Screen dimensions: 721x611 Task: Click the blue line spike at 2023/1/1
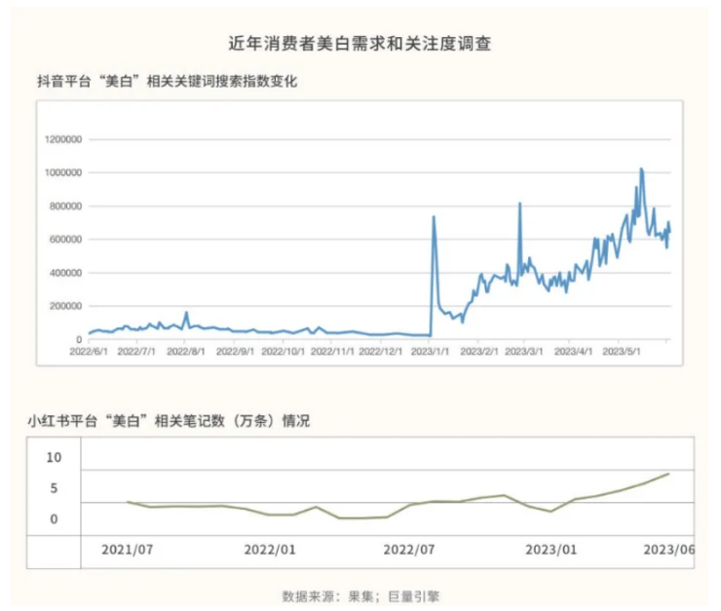434,217
